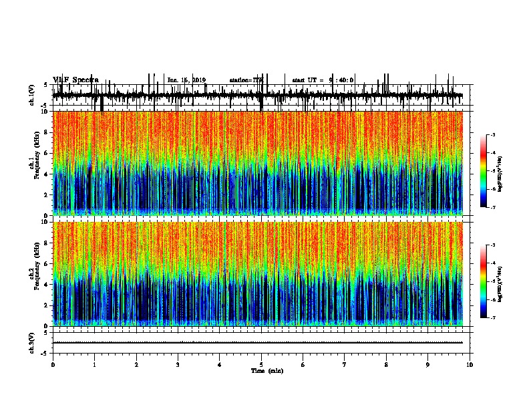Click the ch.1 colorbar log(PSD) label

[x=500, y=174]
